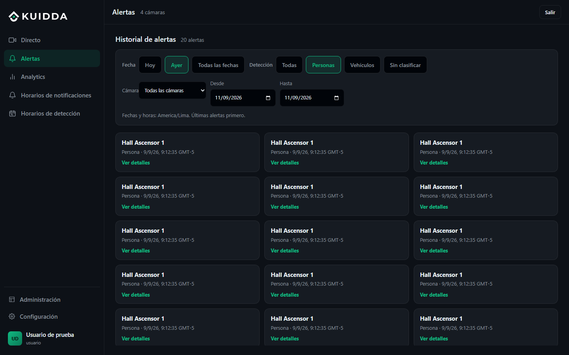Toggle the Hoy date filter
This screenshot has height=355, width=569.
(150, 65)
